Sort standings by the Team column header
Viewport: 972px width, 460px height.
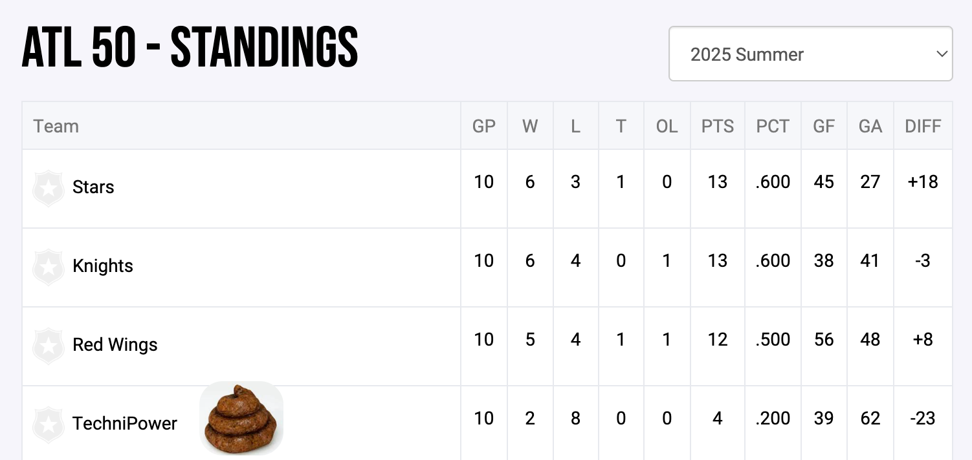click(x=56, y=126)
